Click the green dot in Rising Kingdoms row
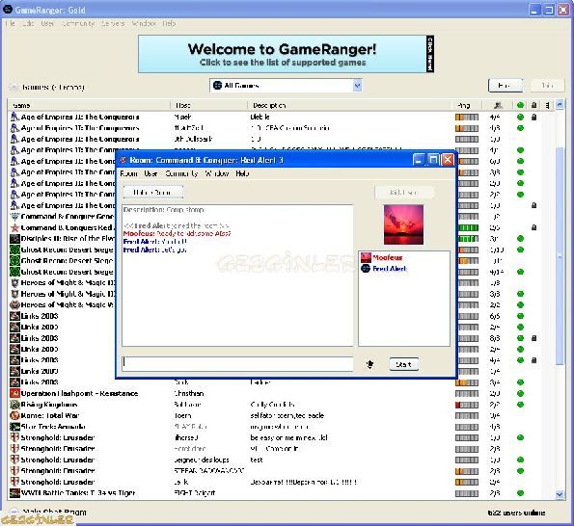Viewport: 574px width, 526px height. 520,405
